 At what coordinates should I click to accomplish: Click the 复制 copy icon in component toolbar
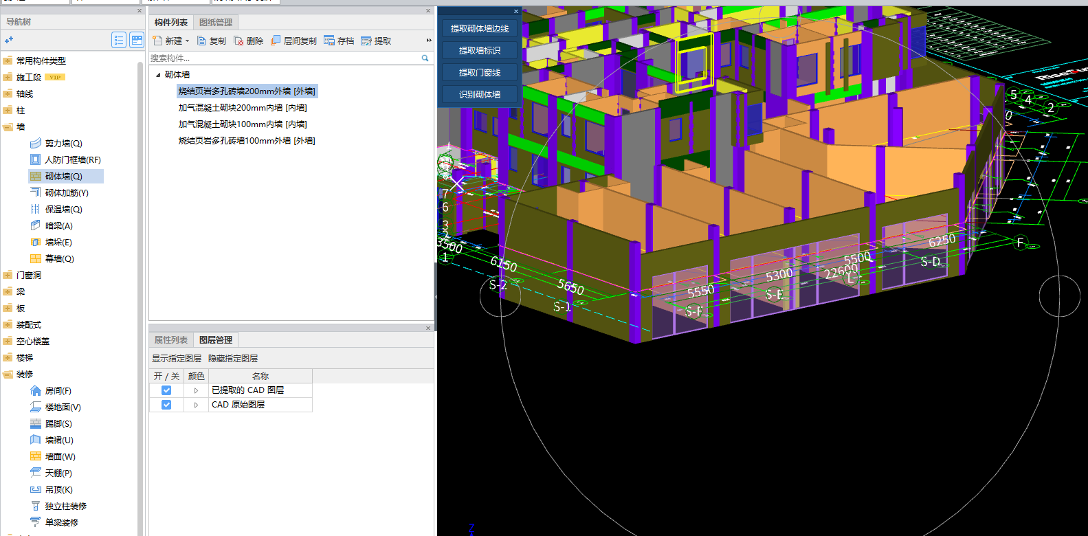(201, 41)
